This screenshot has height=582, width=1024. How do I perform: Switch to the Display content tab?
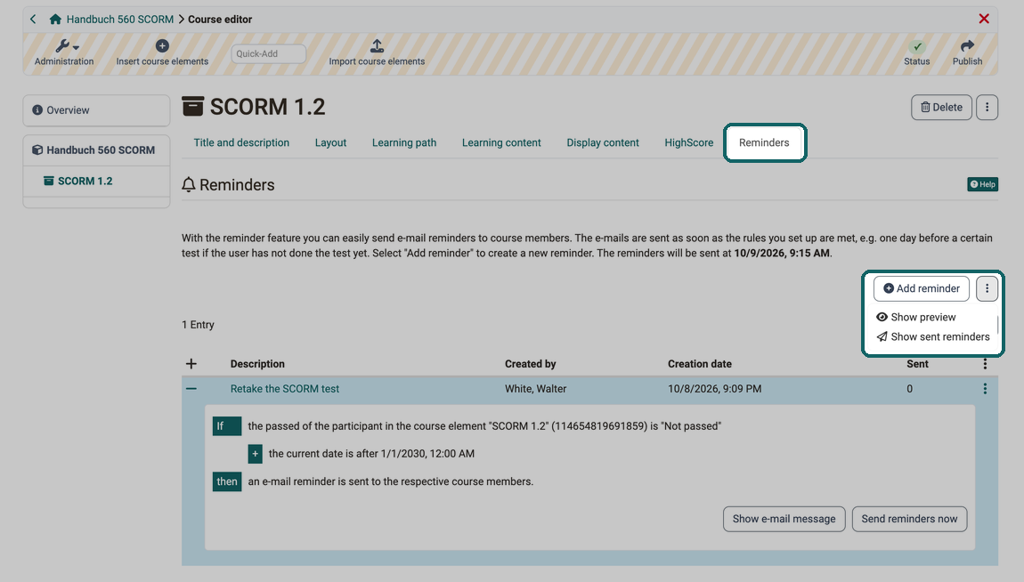[603, 143]
